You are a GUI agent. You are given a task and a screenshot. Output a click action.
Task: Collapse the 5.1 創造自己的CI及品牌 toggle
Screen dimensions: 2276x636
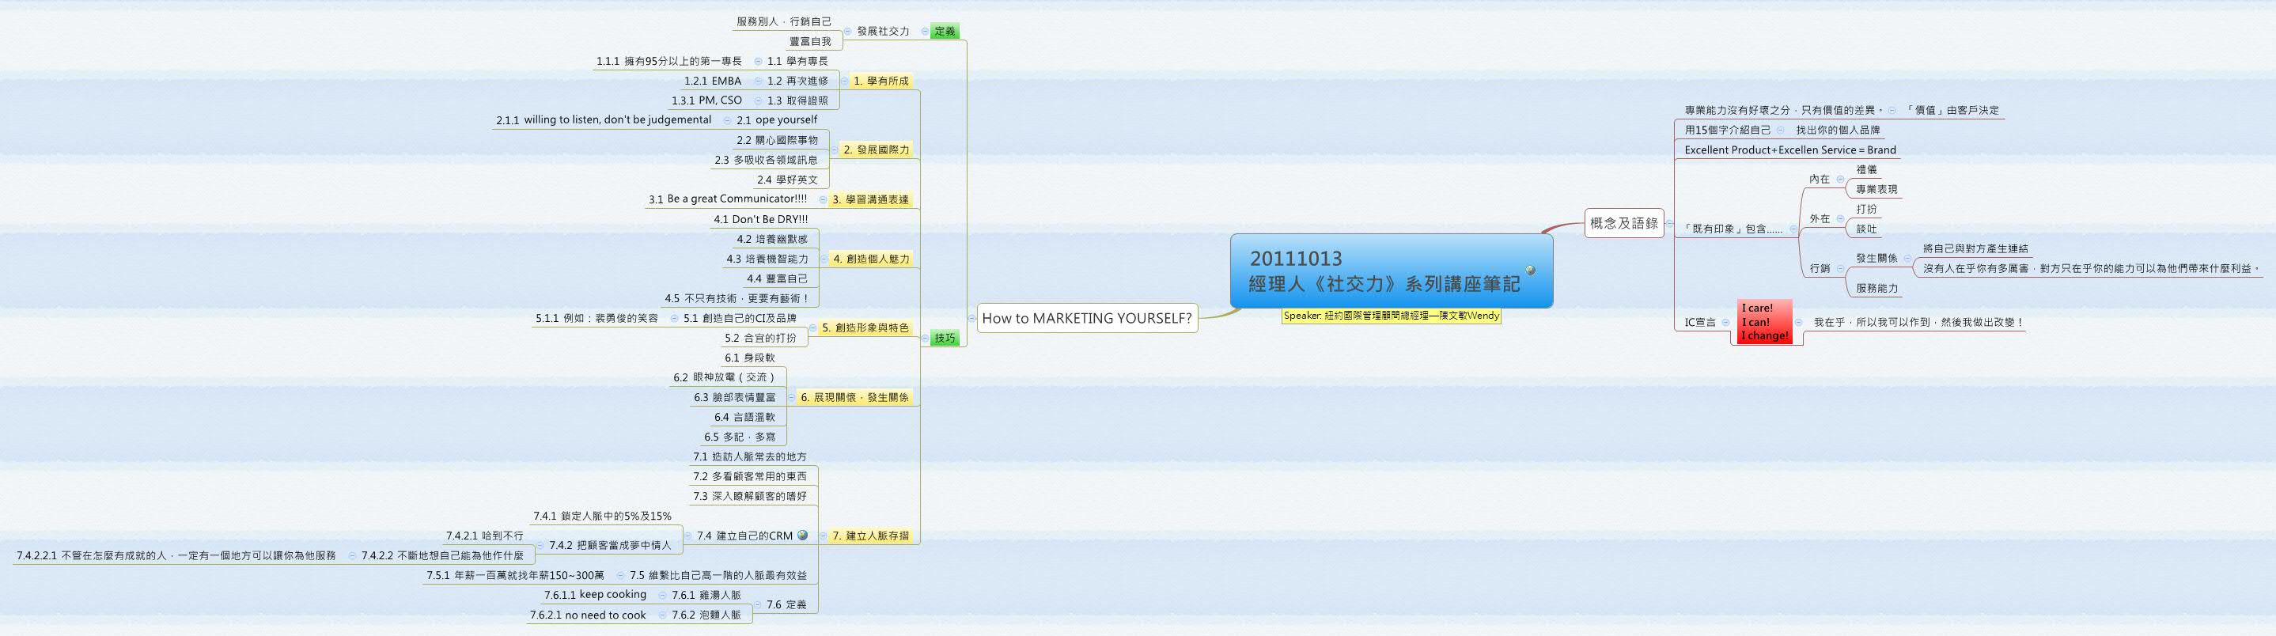click(x=674, y=319)
